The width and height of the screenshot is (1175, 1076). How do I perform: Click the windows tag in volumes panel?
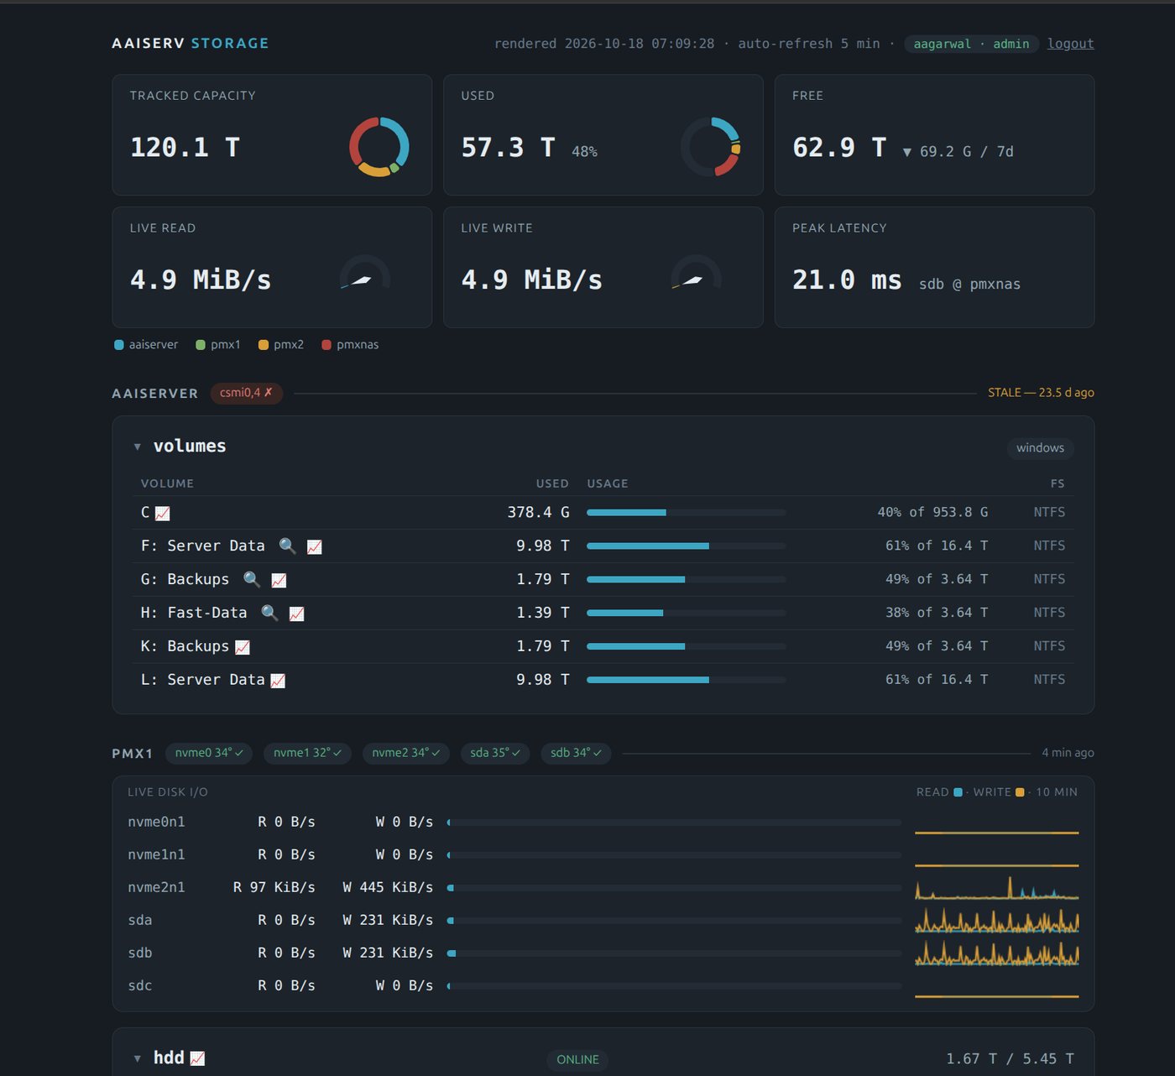(1040, 448)
